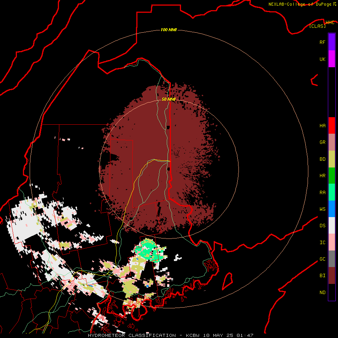Click the KCBW station identifier
The height and width of the screenshot is (338, 338).
[x=193, y=335]
